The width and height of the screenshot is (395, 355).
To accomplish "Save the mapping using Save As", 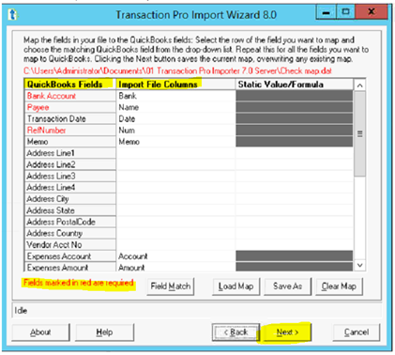I will pos(288,286).
